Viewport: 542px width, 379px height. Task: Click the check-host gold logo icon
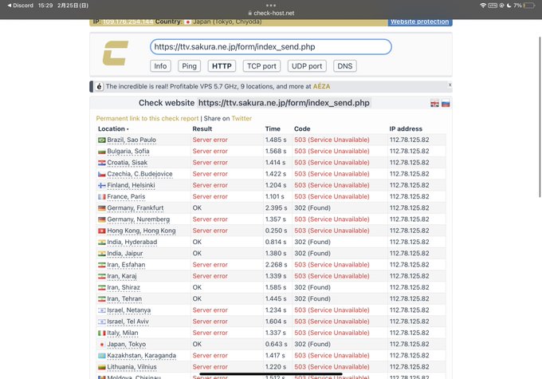pos(116,53)
